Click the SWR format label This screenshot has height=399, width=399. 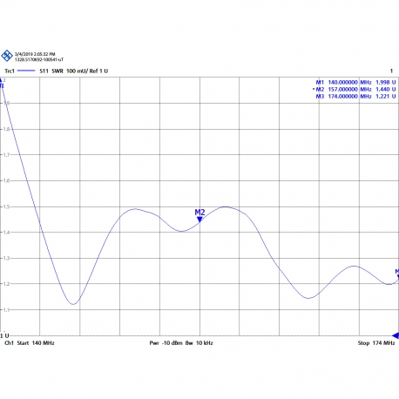click(x=57, y=71)
